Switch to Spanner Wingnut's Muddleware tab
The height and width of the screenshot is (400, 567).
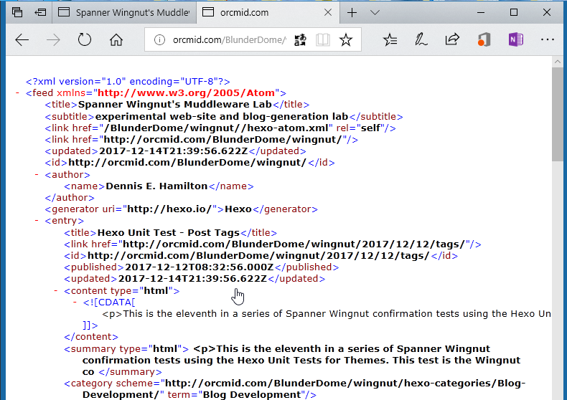pyautogui.click(x=123, y=13)
